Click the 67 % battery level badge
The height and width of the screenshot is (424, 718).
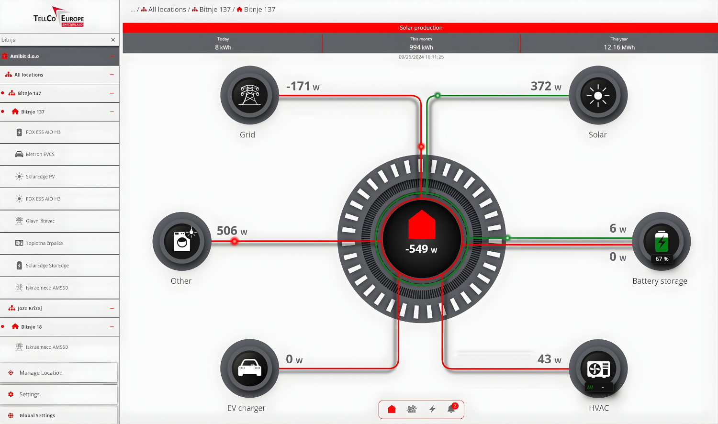[662, 259]
